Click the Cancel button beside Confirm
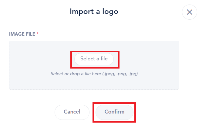 tap(72, 112)
